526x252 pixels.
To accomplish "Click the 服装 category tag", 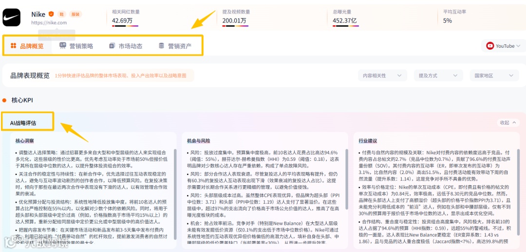I will (x=75, y=14).
